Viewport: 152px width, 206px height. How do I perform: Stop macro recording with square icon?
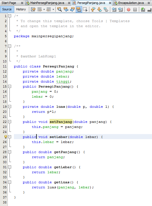pos(135,10)
